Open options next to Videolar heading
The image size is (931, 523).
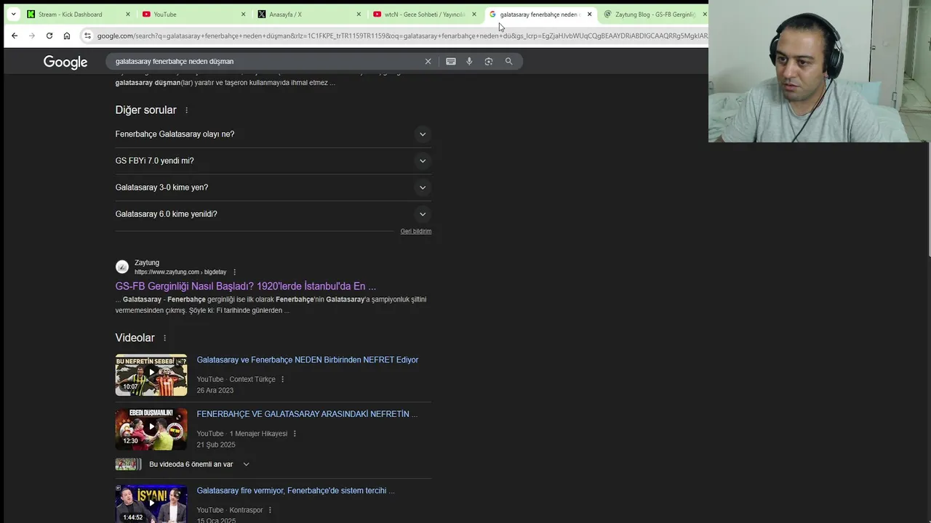point(164,338)
